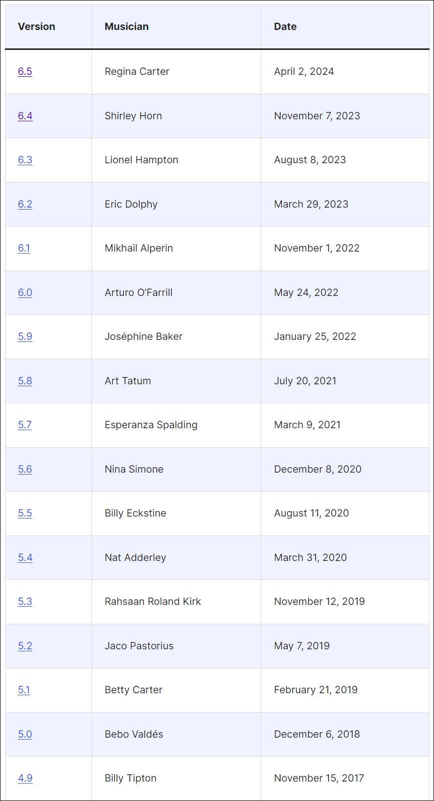Click the 5.5 version link

(25, 513)
